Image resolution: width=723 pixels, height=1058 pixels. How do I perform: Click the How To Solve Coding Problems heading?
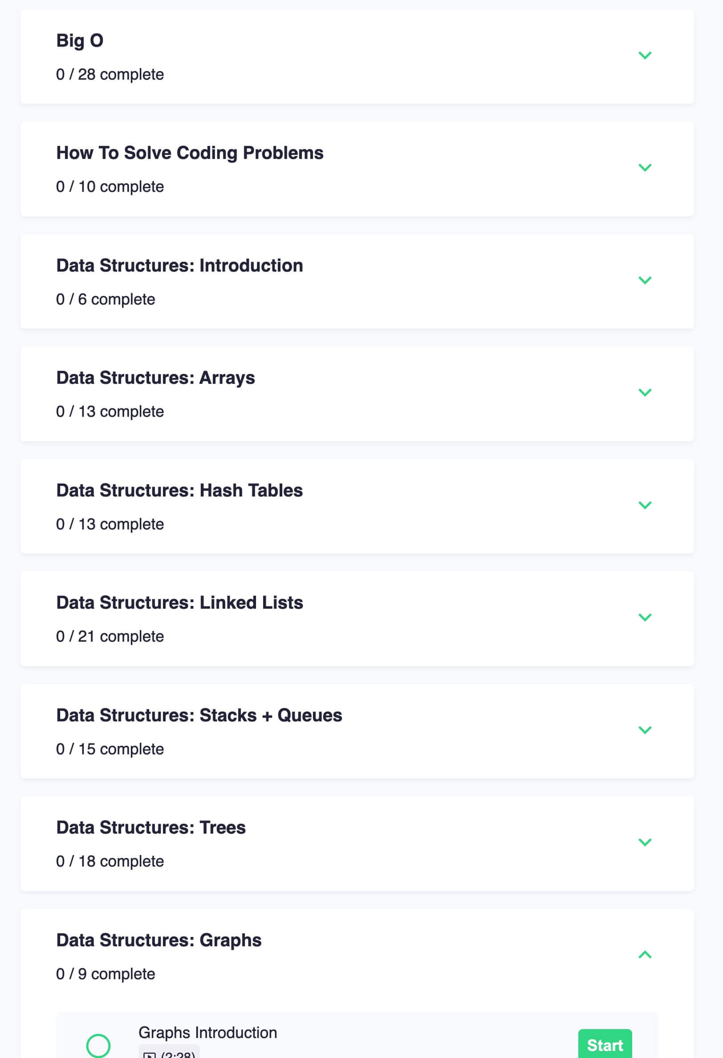pyautogui.click(x=190, y=153)
